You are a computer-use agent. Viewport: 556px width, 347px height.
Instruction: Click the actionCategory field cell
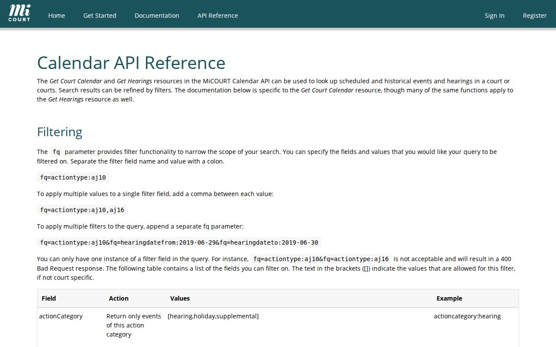tap(61, 316)
